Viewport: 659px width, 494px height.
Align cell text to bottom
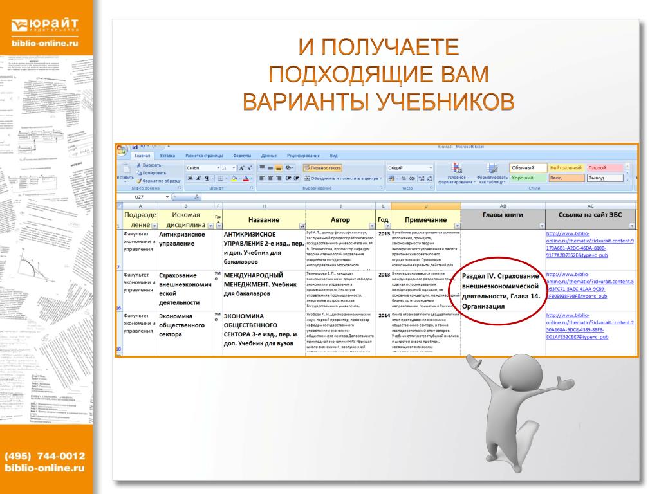click(x=279, y=168)
